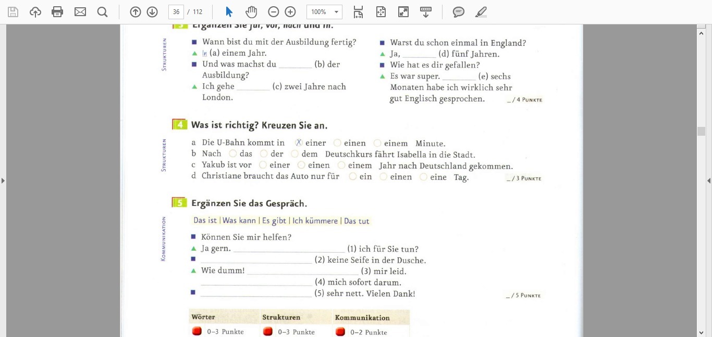Choose the Selection arrow tool

pyautogui.click(x=229, y=12)
